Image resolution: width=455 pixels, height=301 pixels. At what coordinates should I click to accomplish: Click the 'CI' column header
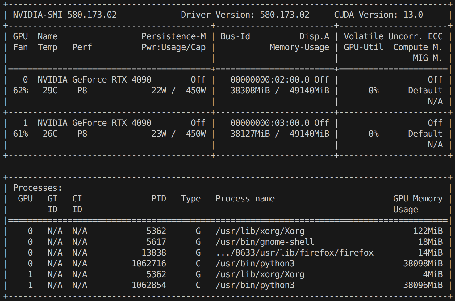(77, 199)
